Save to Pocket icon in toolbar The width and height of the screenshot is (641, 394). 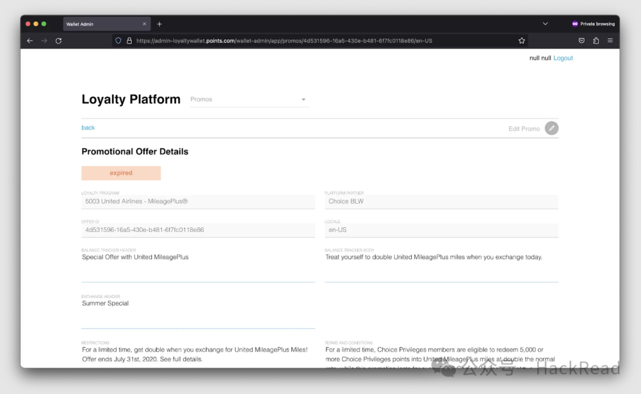(581, 40)
